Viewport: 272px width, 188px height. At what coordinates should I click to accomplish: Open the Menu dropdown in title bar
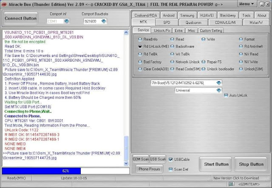tap(246, 4)
